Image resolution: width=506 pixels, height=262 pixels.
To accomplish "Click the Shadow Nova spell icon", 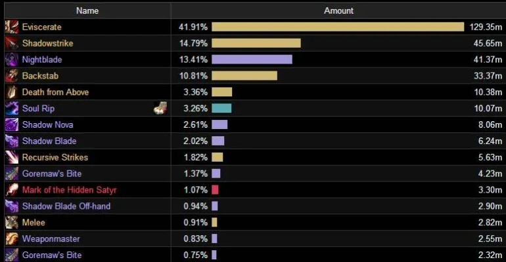I will (11, 125).
